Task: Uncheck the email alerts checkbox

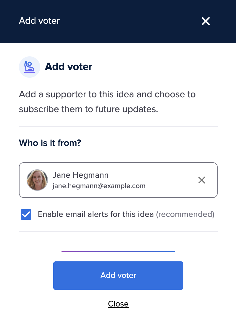Action: tap(26, 214)
